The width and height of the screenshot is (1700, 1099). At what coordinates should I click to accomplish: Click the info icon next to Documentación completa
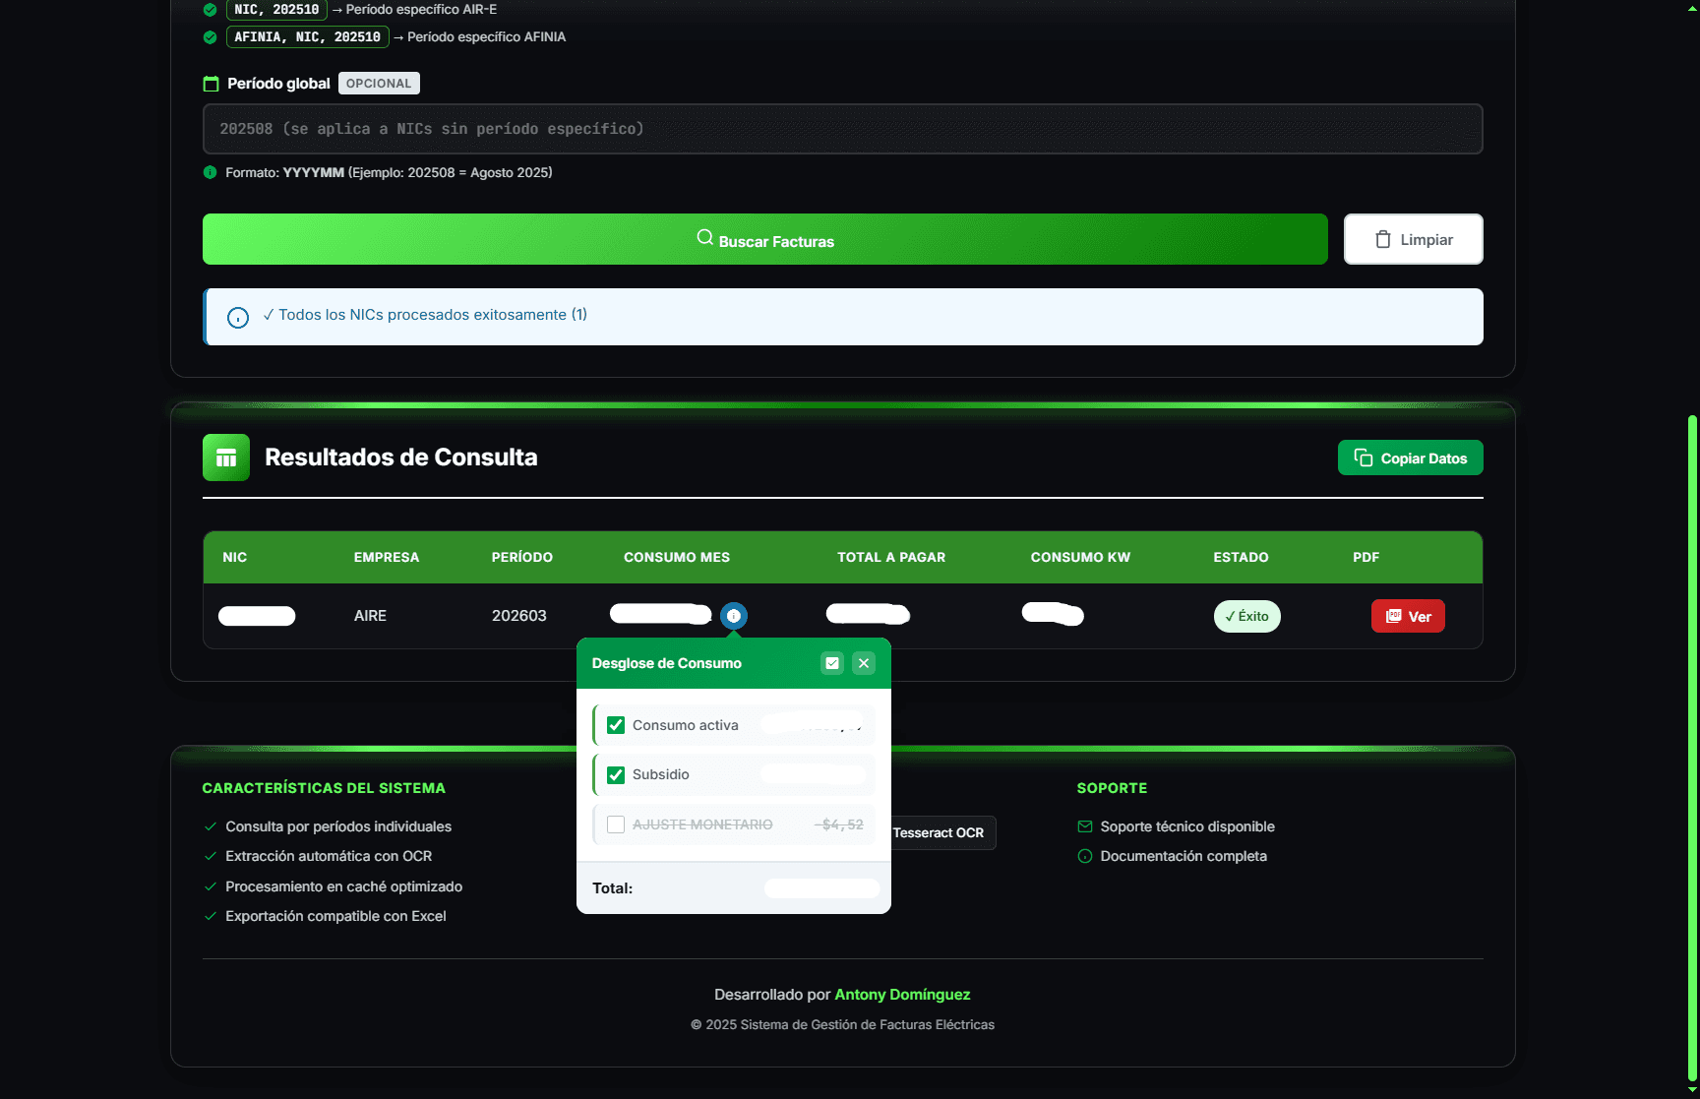(x=1085, y=856)
